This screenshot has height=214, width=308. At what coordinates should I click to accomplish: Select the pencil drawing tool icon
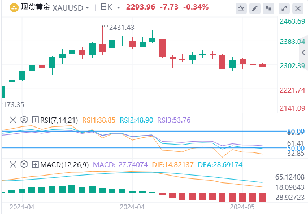pos(255,8)
